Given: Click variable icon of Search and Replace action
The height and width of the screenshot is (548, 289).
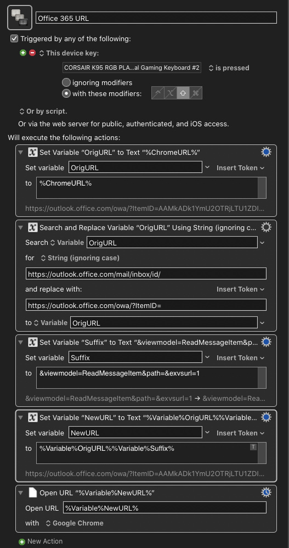Looking at the screenshot, I should click(32, 227).
